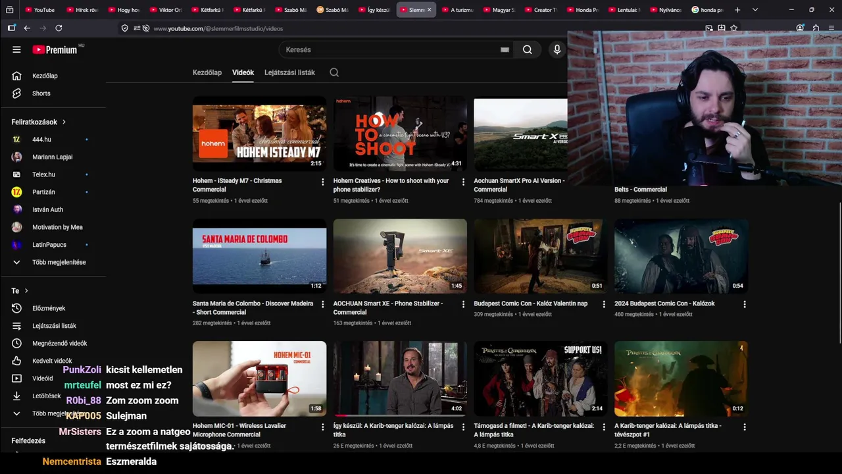Bookmark this page with the star icon

click(x=733, y=28)
